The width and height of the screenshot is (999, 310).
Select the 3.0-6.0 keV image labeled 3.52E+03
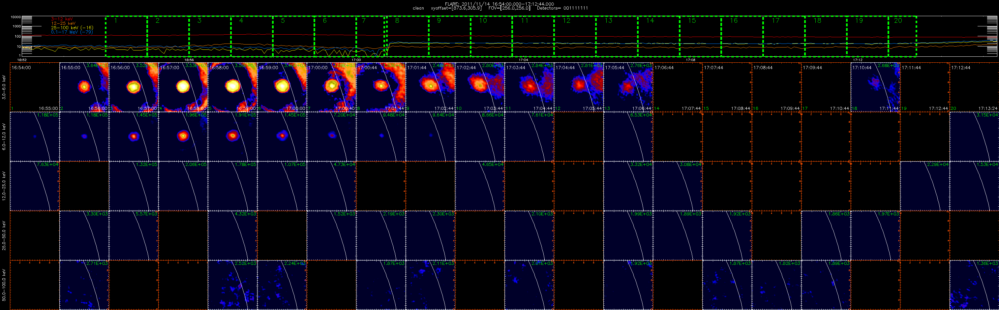pyautogui.click(x=134, y=87)
